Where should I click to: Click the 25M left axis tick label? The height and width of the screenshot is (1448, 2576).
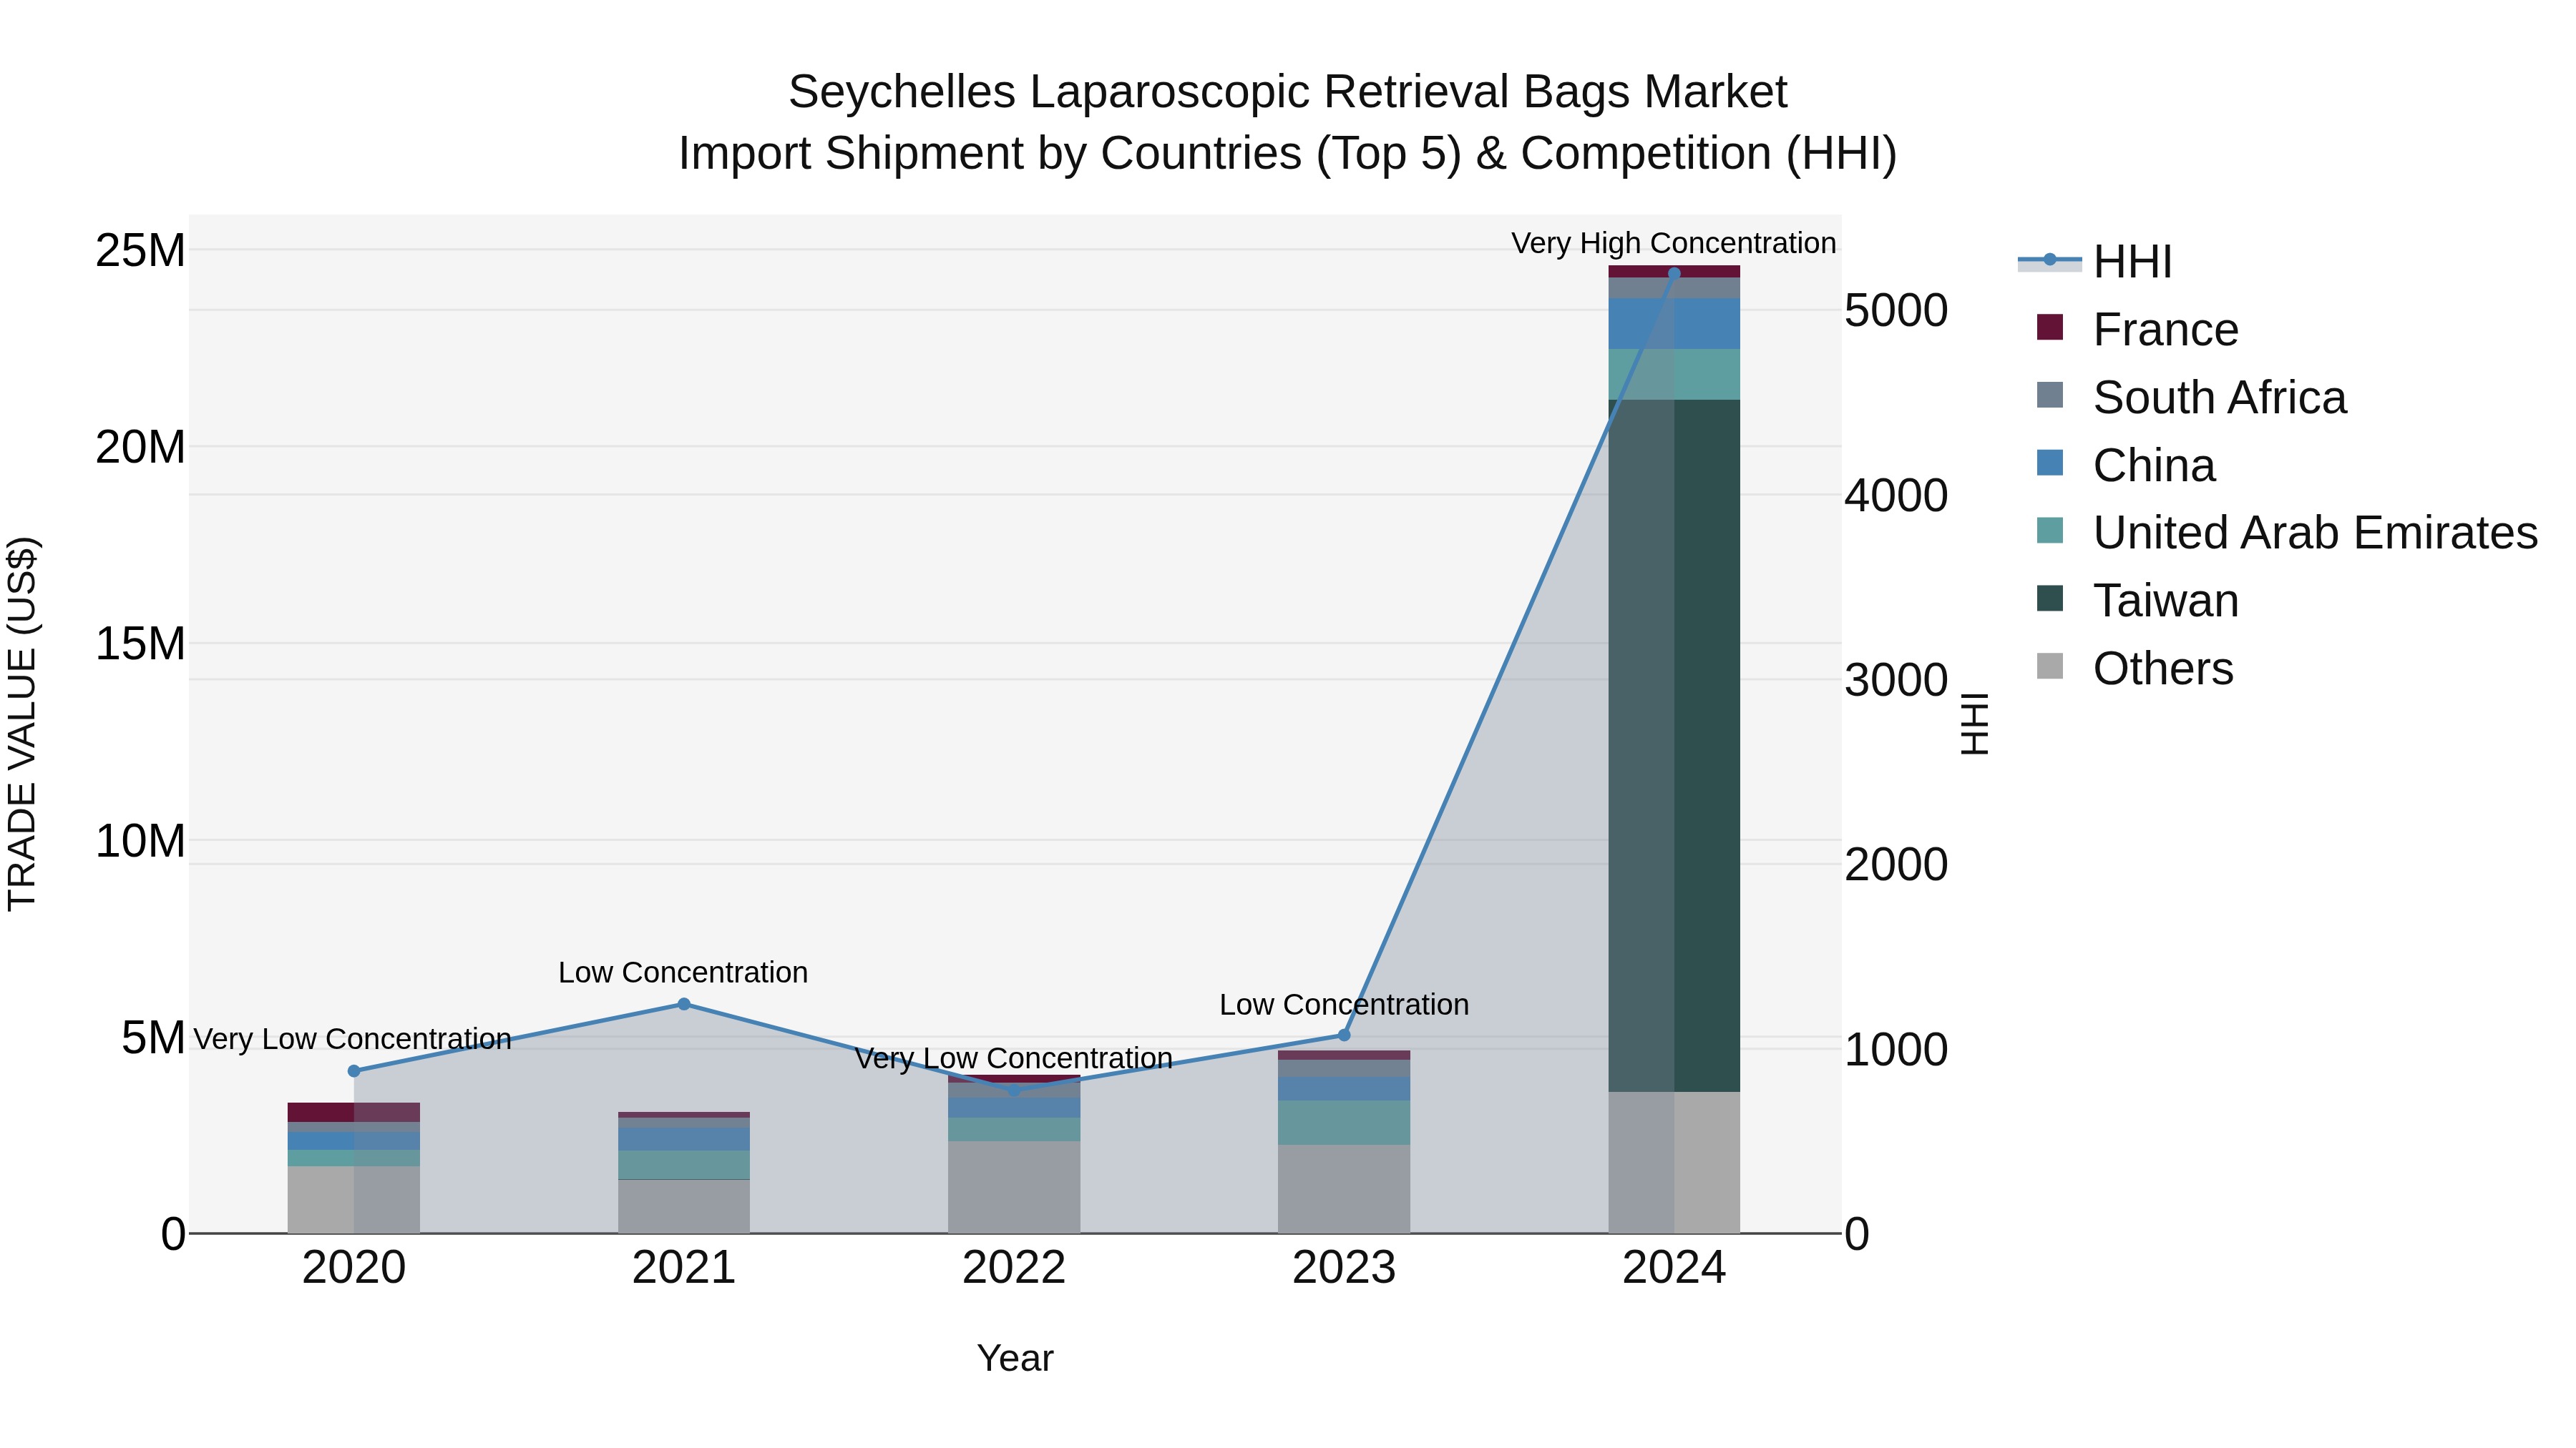click(x=140, y=250)
